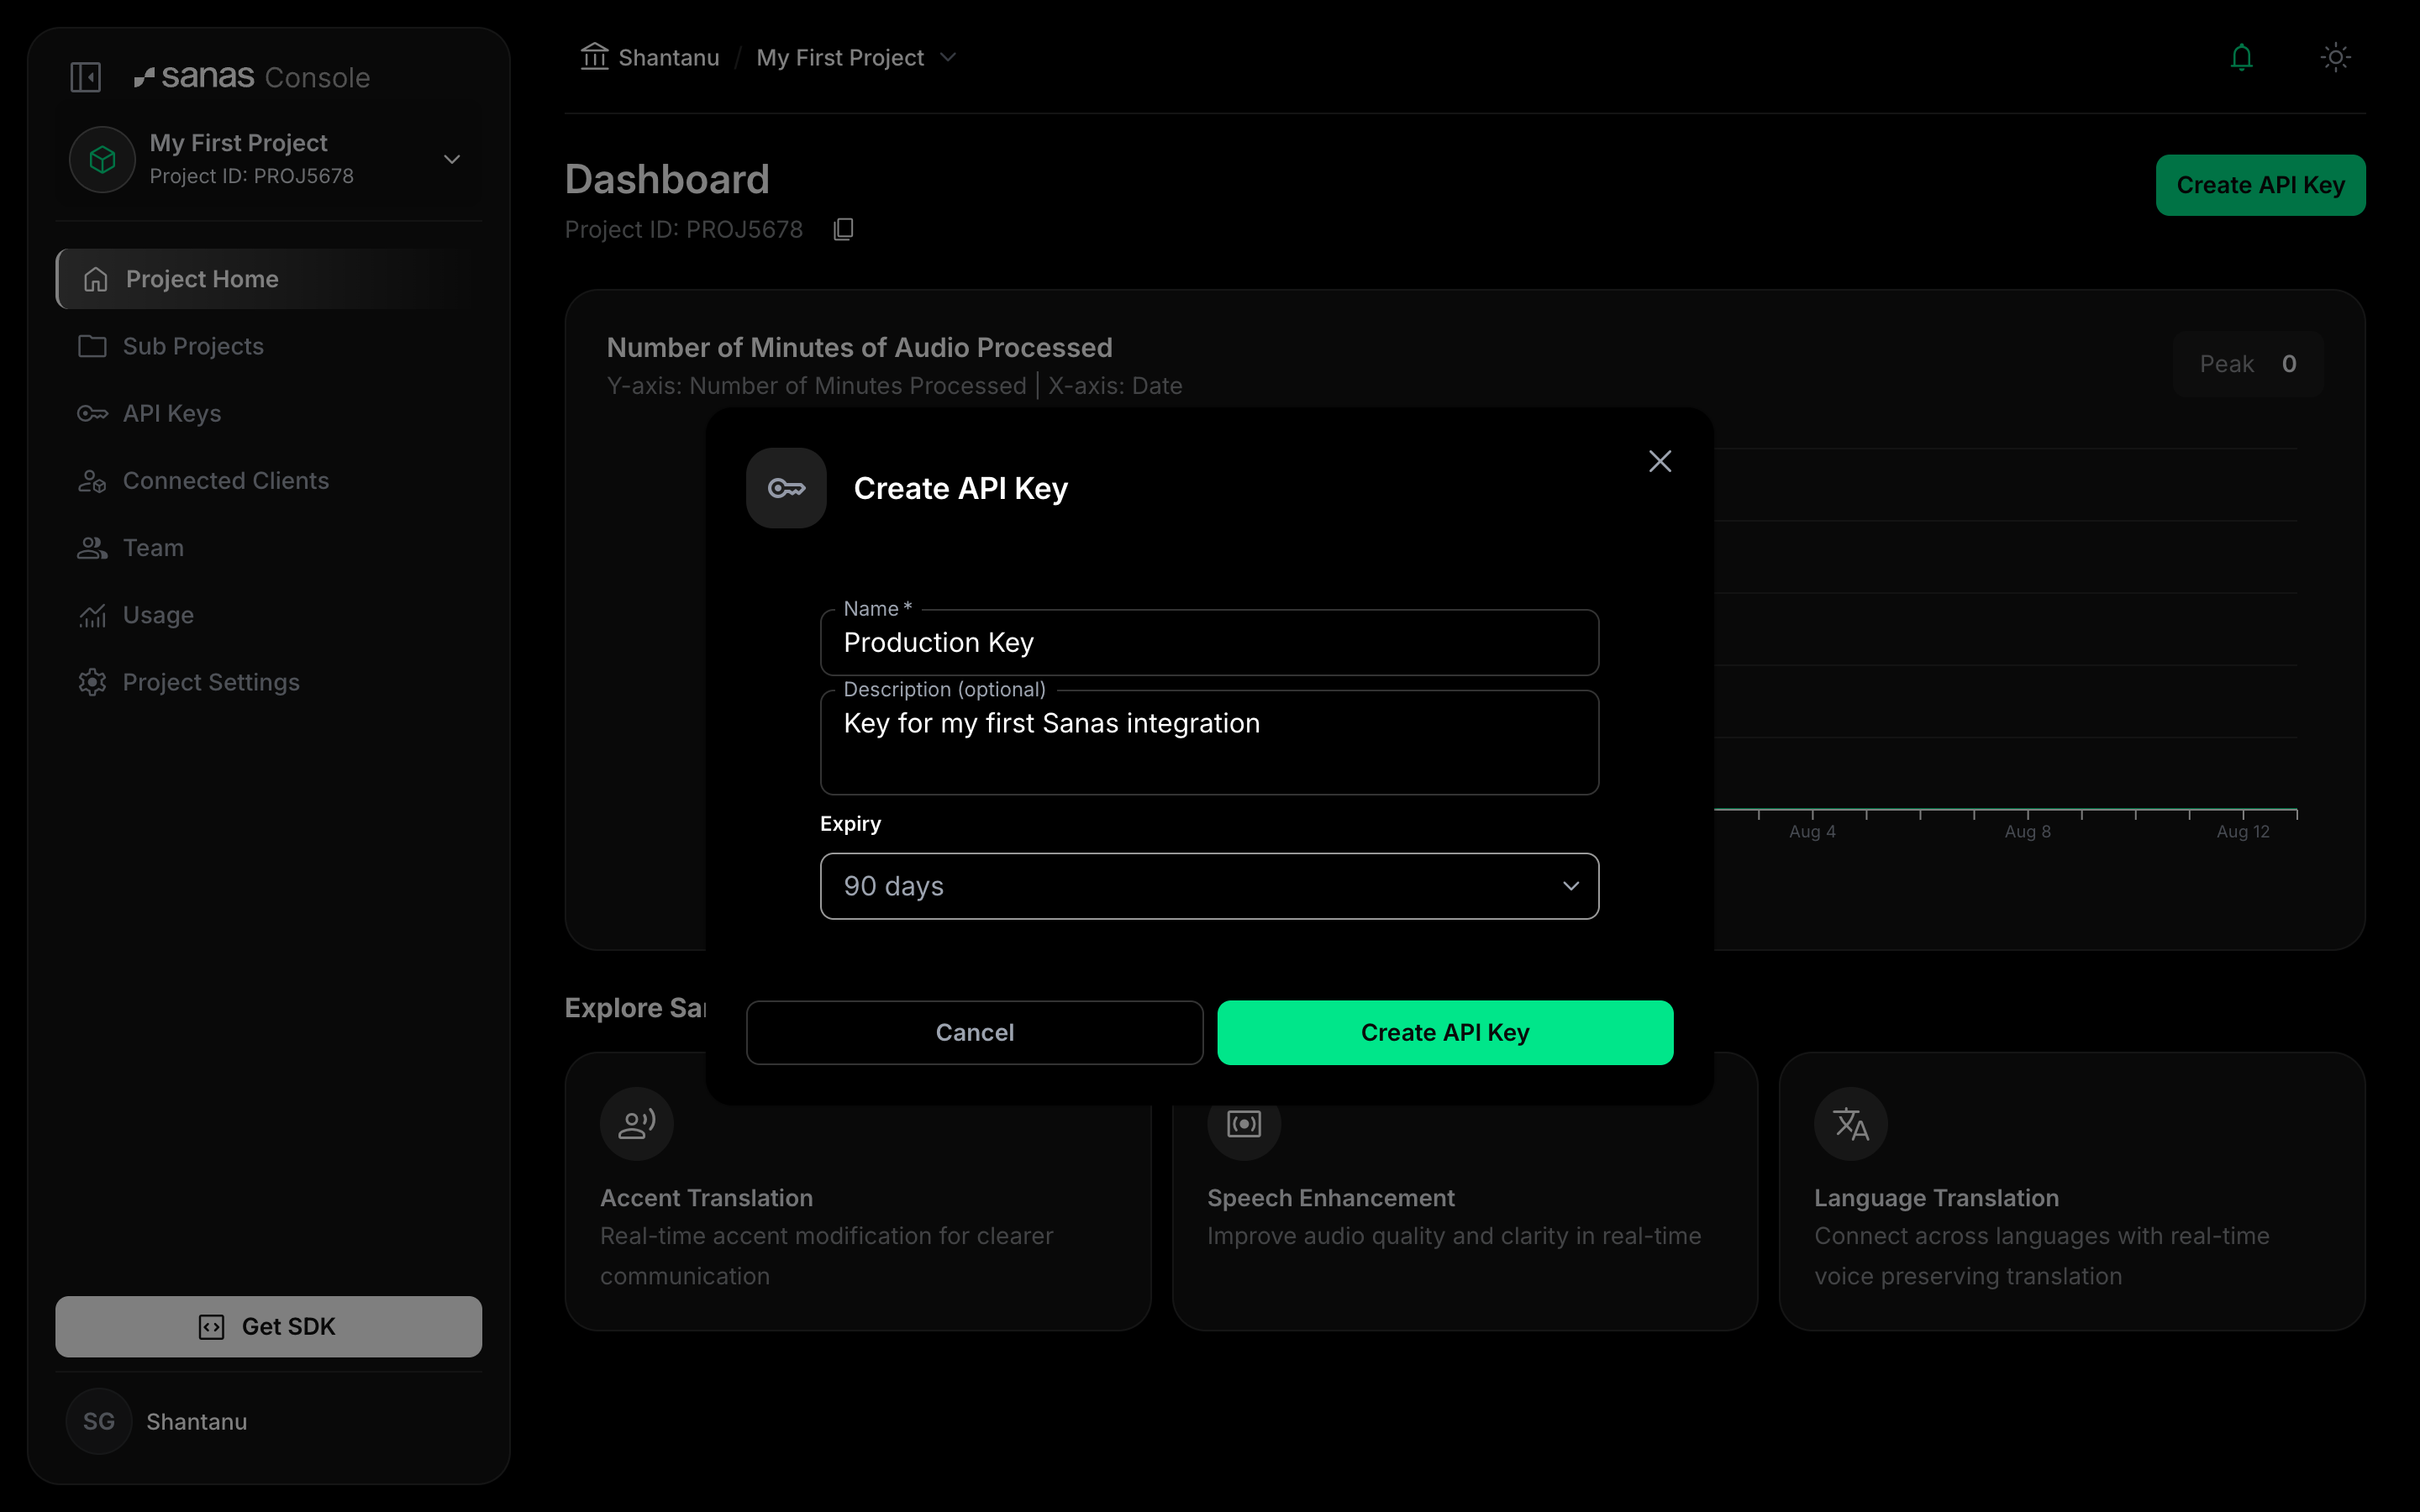Click the Language Translation icon
Image resolution: width=2420 pixels, height=1512 pixels.
[x=1851, y=1123]
